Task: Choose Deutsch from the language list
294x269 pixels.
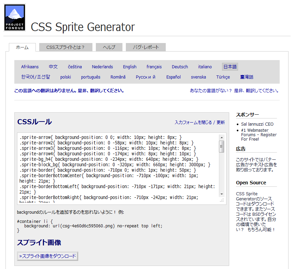Action: point(180,67)
